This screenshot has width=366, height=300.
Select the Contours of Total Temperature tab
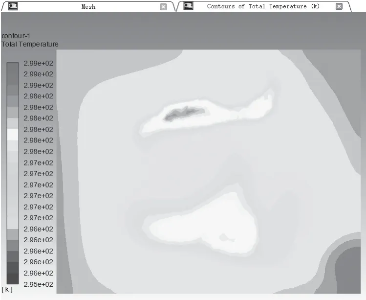coord(263,6)
